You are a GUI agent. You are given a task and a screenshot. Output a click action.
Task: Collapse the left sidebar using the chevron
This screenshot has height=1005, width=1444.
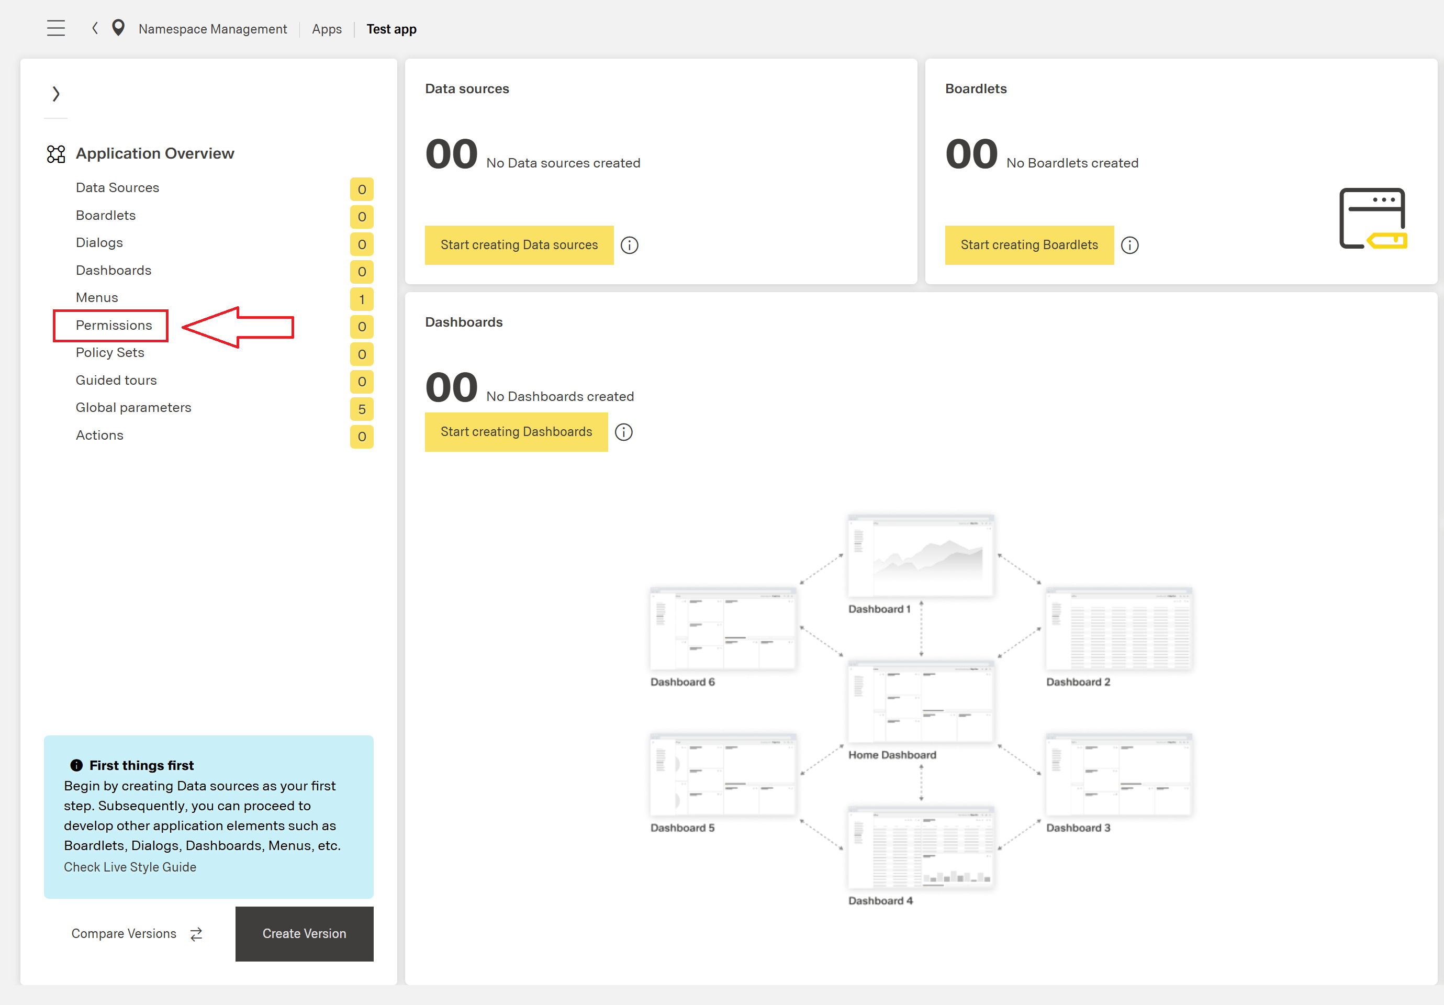click(x=56, y=93)
